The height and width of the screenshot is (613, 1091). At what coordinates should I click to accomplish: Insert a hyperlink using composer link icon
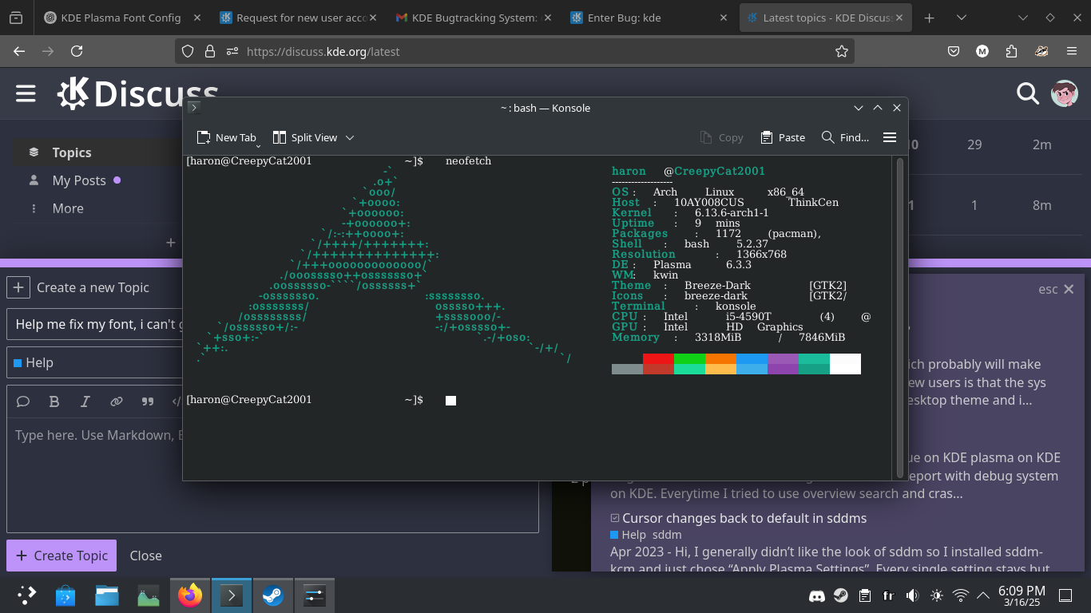click(117, 401)
